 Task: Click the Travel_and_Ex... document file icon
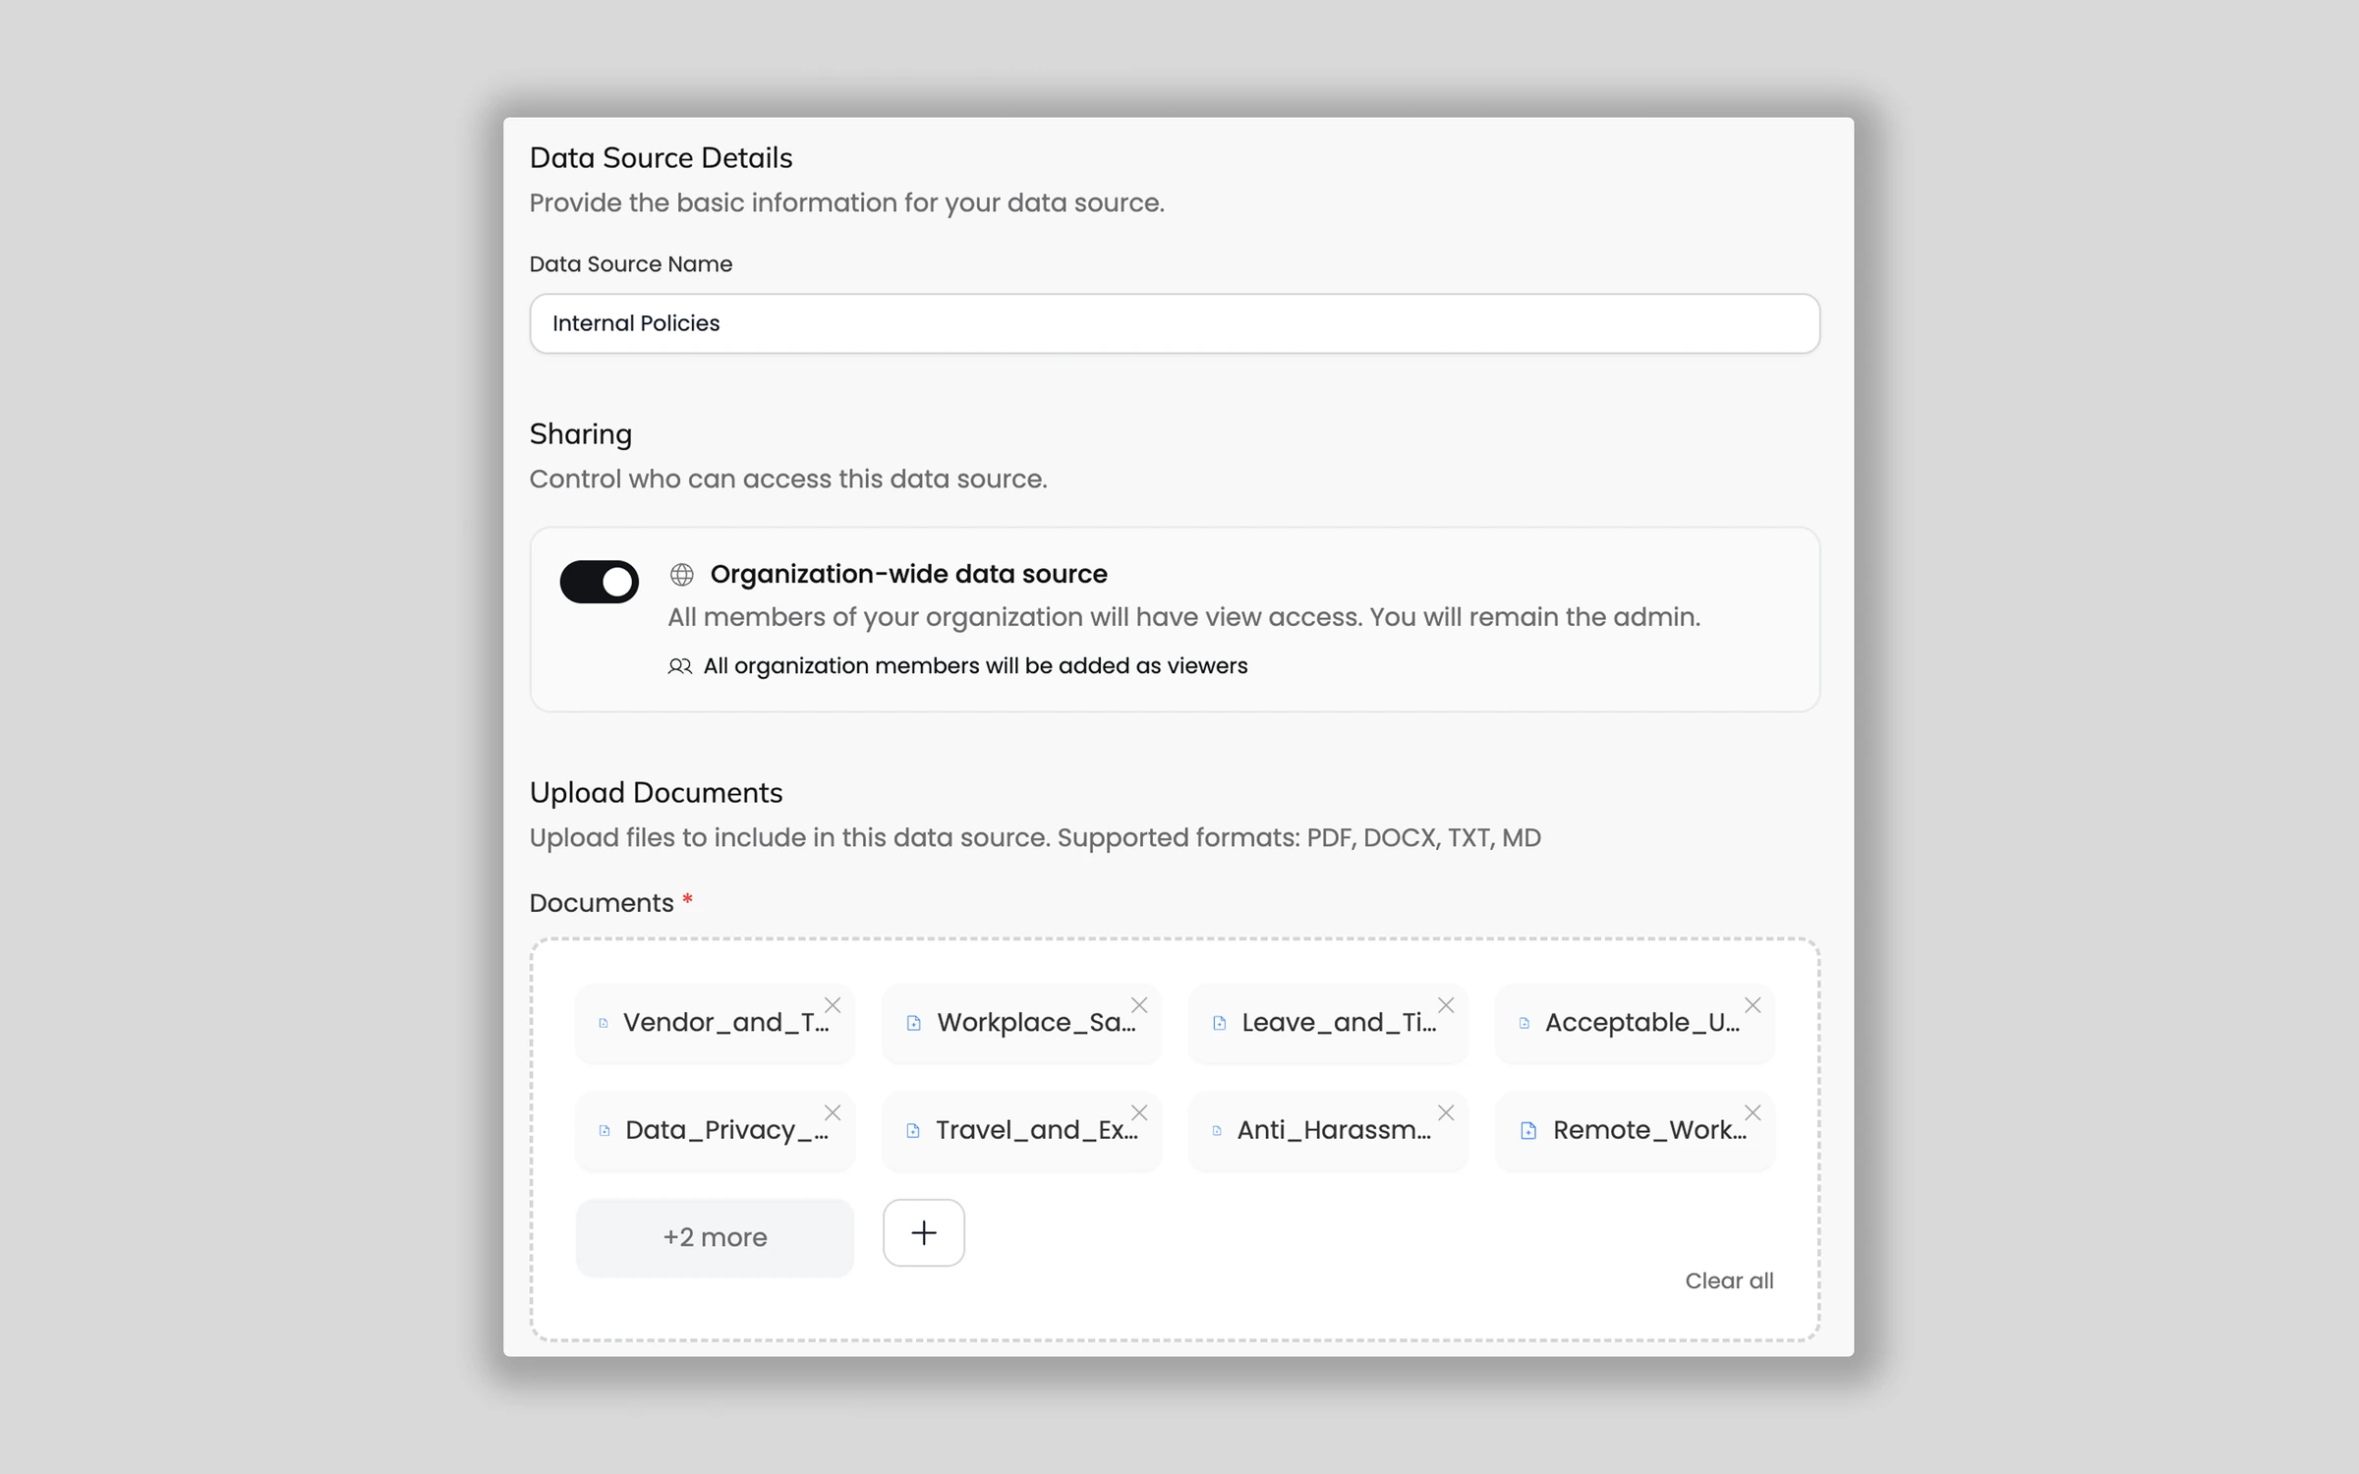pos(913,1130)
